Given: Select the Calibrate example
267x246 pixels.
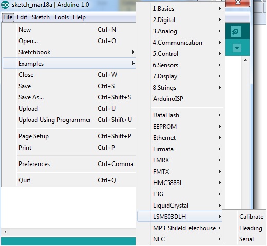Looking at the screenshot, I should coord(251,217).
